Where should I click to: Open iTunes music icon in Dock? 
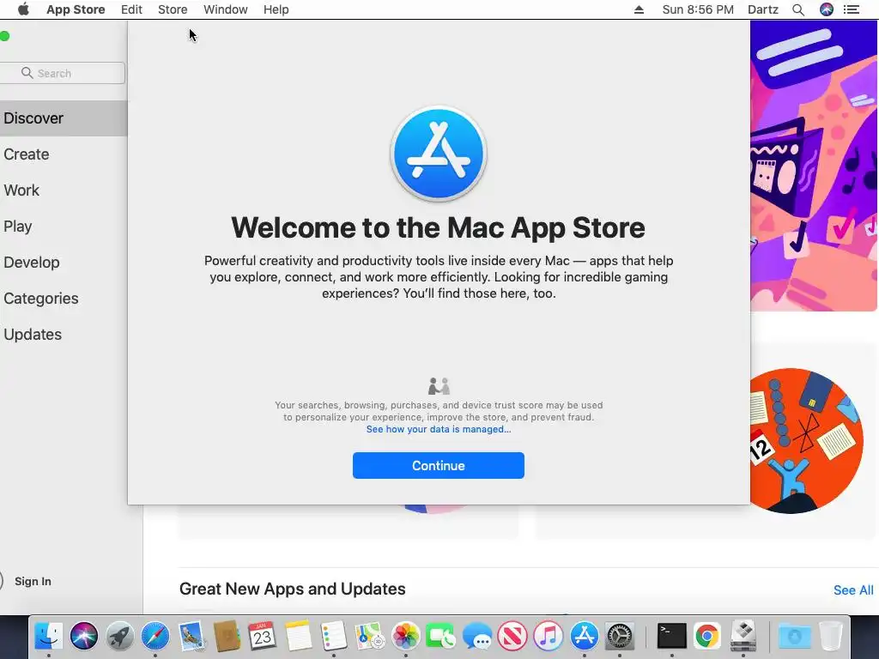point(549,637)
